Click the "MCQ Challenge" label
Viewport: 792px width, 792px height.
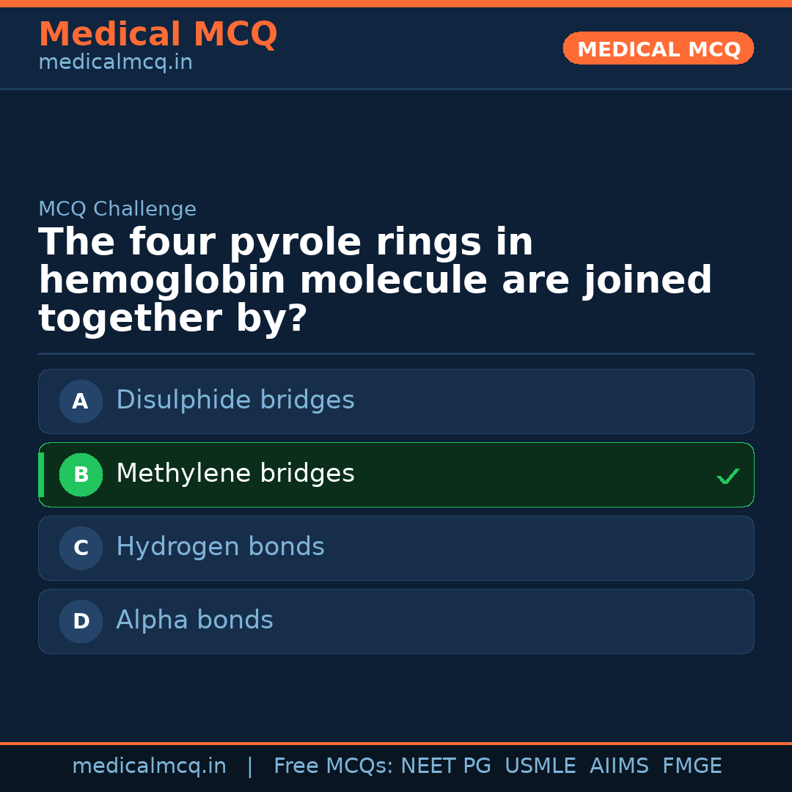point(117,209)
